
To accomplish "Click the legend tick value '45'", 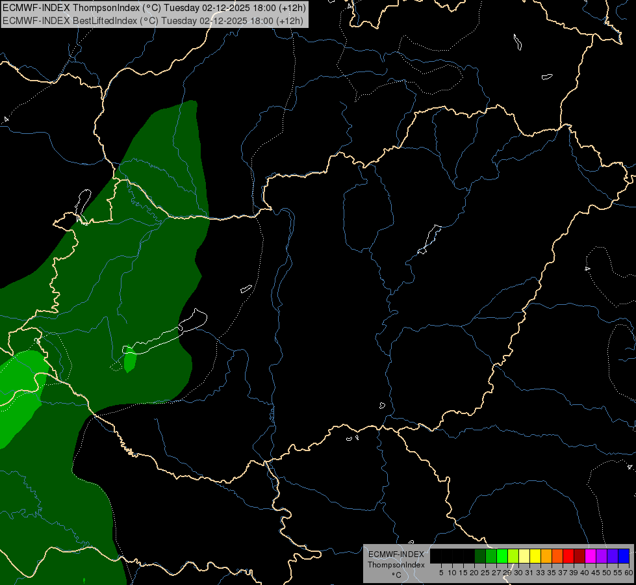I will click(x=596, y=573).
